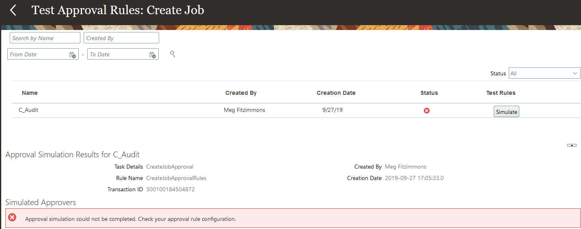Open the Status filter dropdown

tap(544, 73)
